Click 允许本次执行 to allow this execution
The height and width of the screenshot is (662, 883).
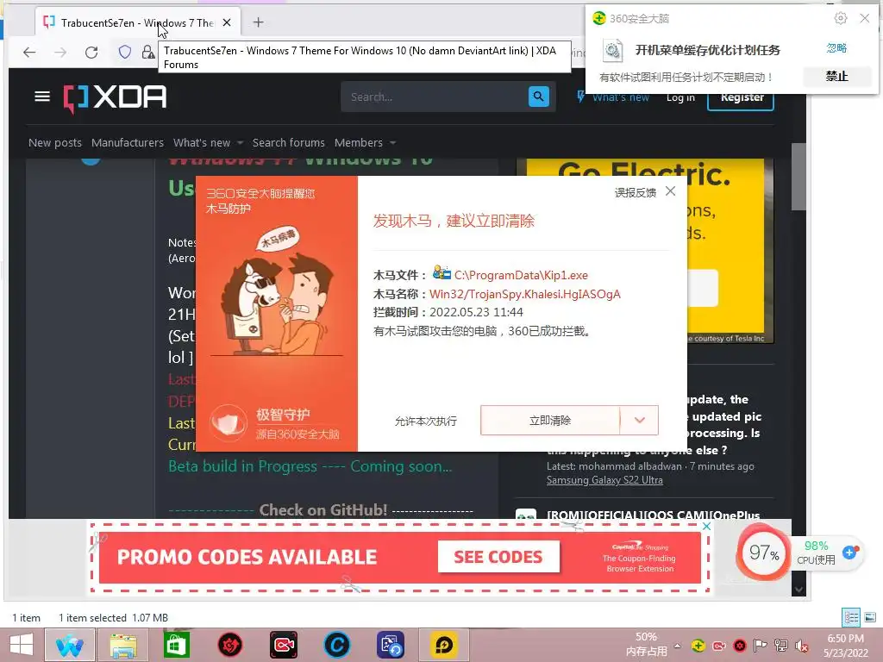coord(426,421)
